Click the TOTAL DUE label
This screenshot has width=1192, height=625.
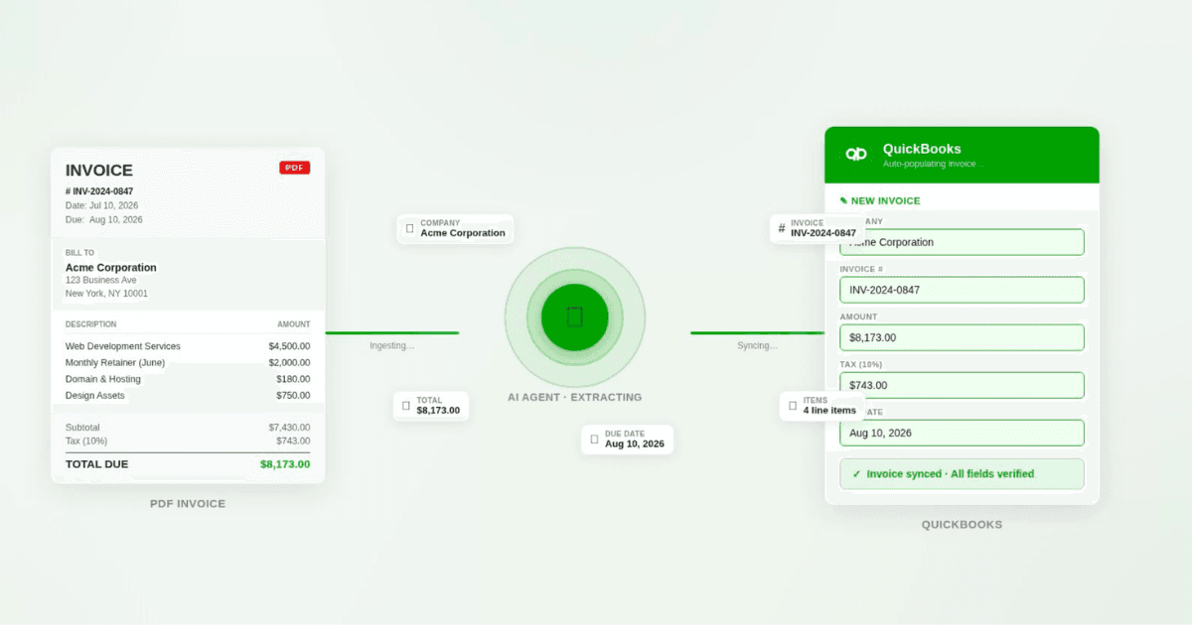[97, 463]
